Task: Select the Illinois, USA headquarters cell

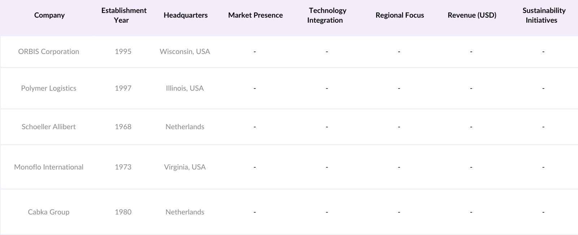Action: tap(185, 88)
